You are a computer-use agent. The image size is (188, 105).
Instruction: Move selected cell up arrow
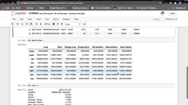click(36, 24)
